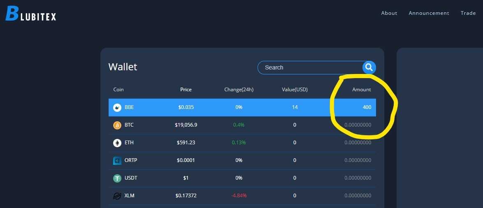483x208 pixels.
Task: Click the Price column header
Action: [x=186, y=90]
